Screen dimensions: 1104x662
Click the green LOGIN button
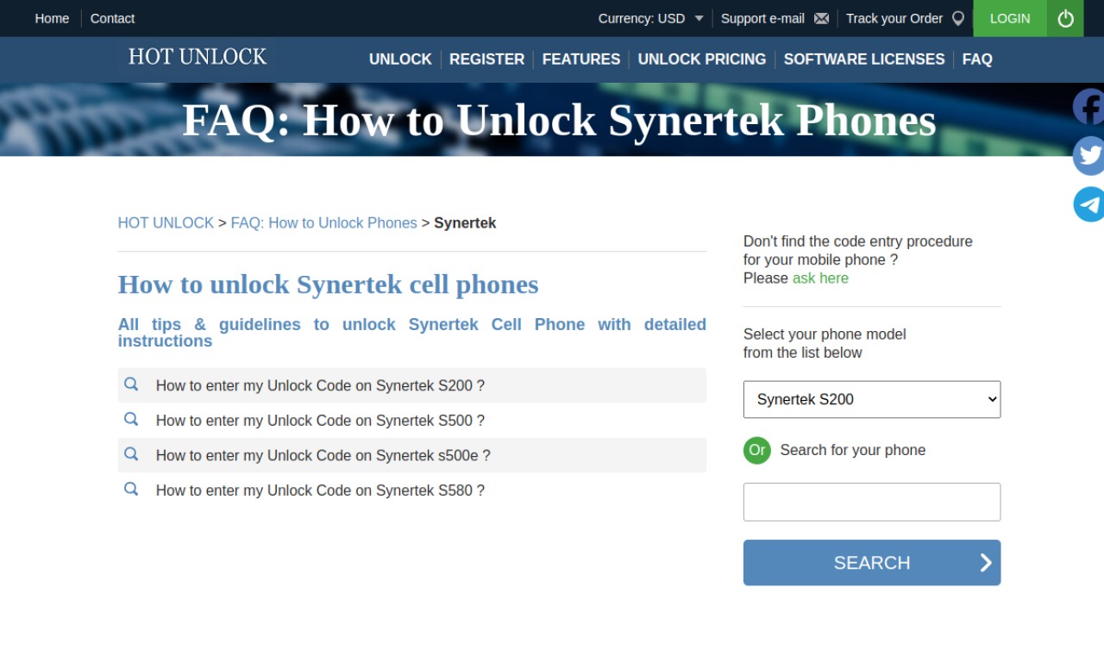1010,18
